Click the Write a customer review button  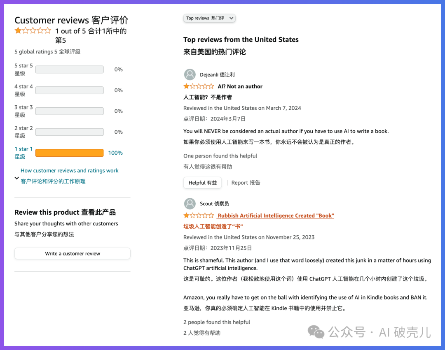[73, 253]
